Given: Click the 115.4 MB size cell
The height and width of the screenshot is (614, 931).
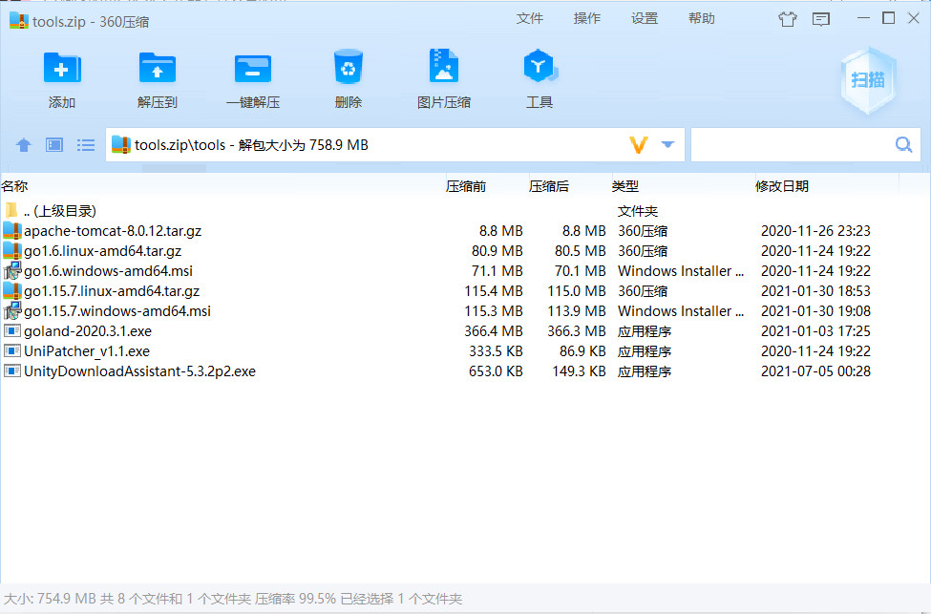Looking at the screenshot, I should click(494, 291).
